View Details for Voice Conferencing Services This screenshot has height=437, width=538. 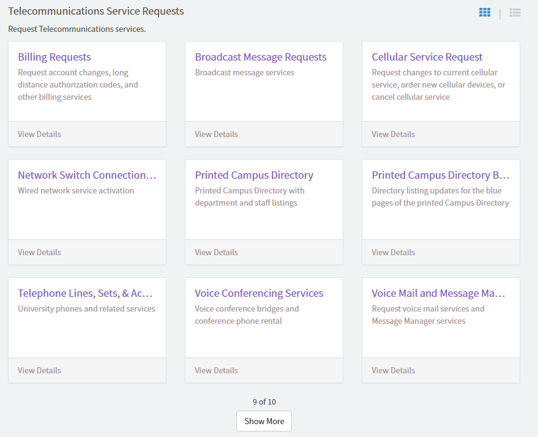coord(216,370)
